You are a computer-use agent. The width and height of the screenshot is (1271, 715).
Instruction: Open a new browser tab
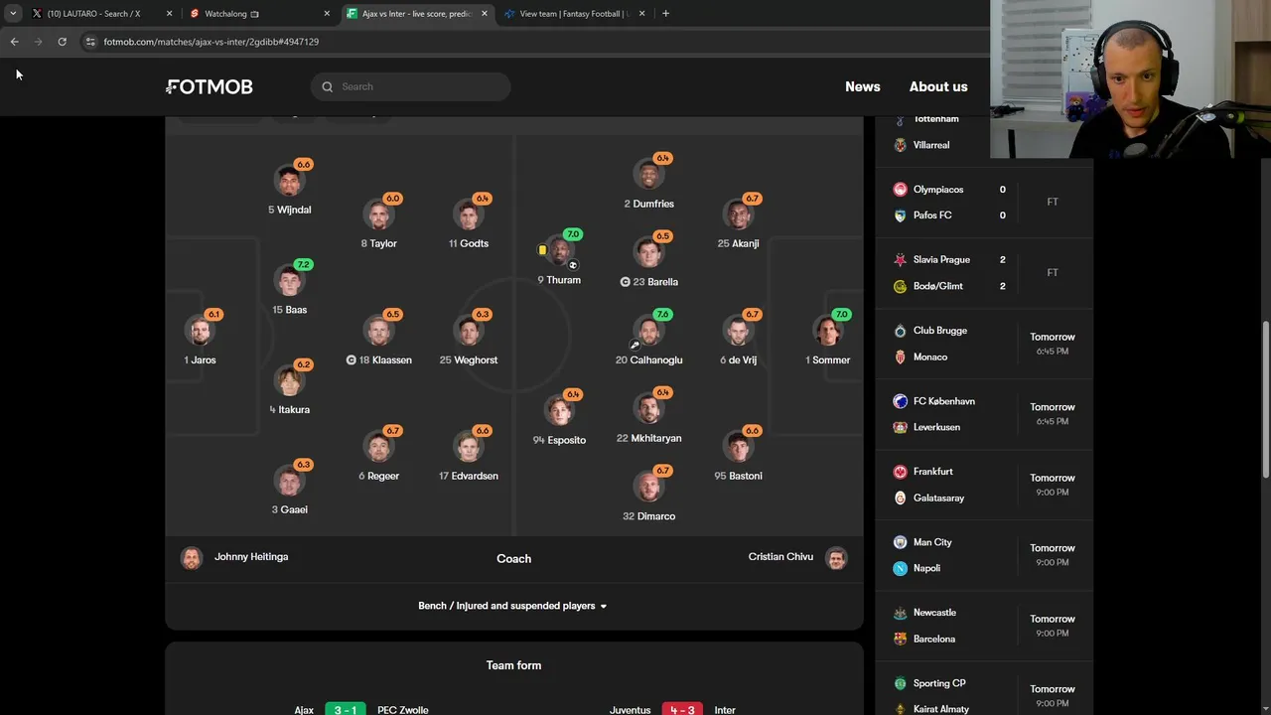coord(665,14)
